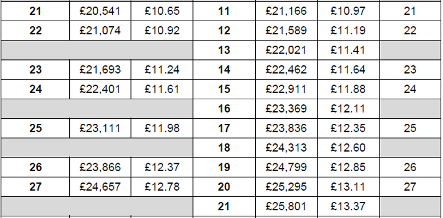
Task: Click the £24,313 salary cell
Action: 286,148
